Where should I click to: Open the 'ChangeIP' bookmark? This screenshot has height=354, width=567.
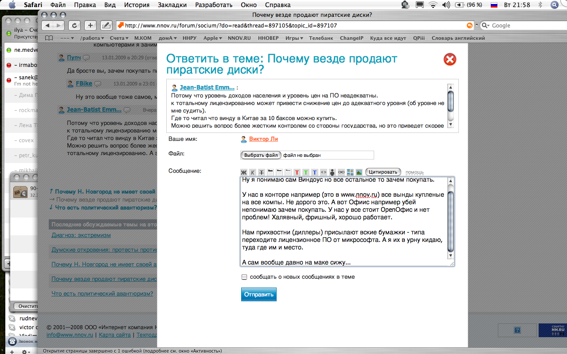pos(352,38)
